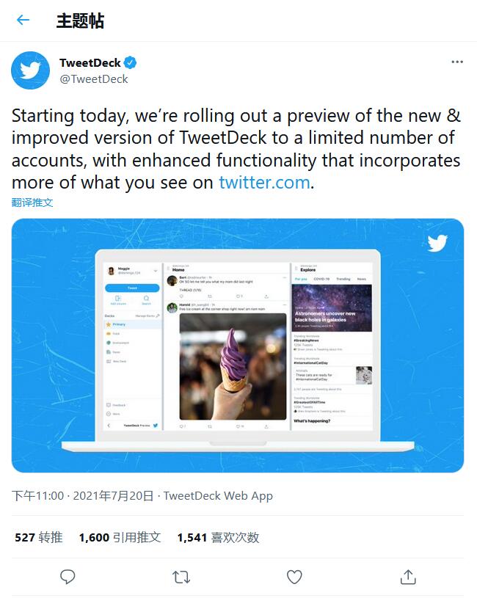Screen dimensions: 477x598
Task: Click the share upload icon
Action: coord(408,577)
